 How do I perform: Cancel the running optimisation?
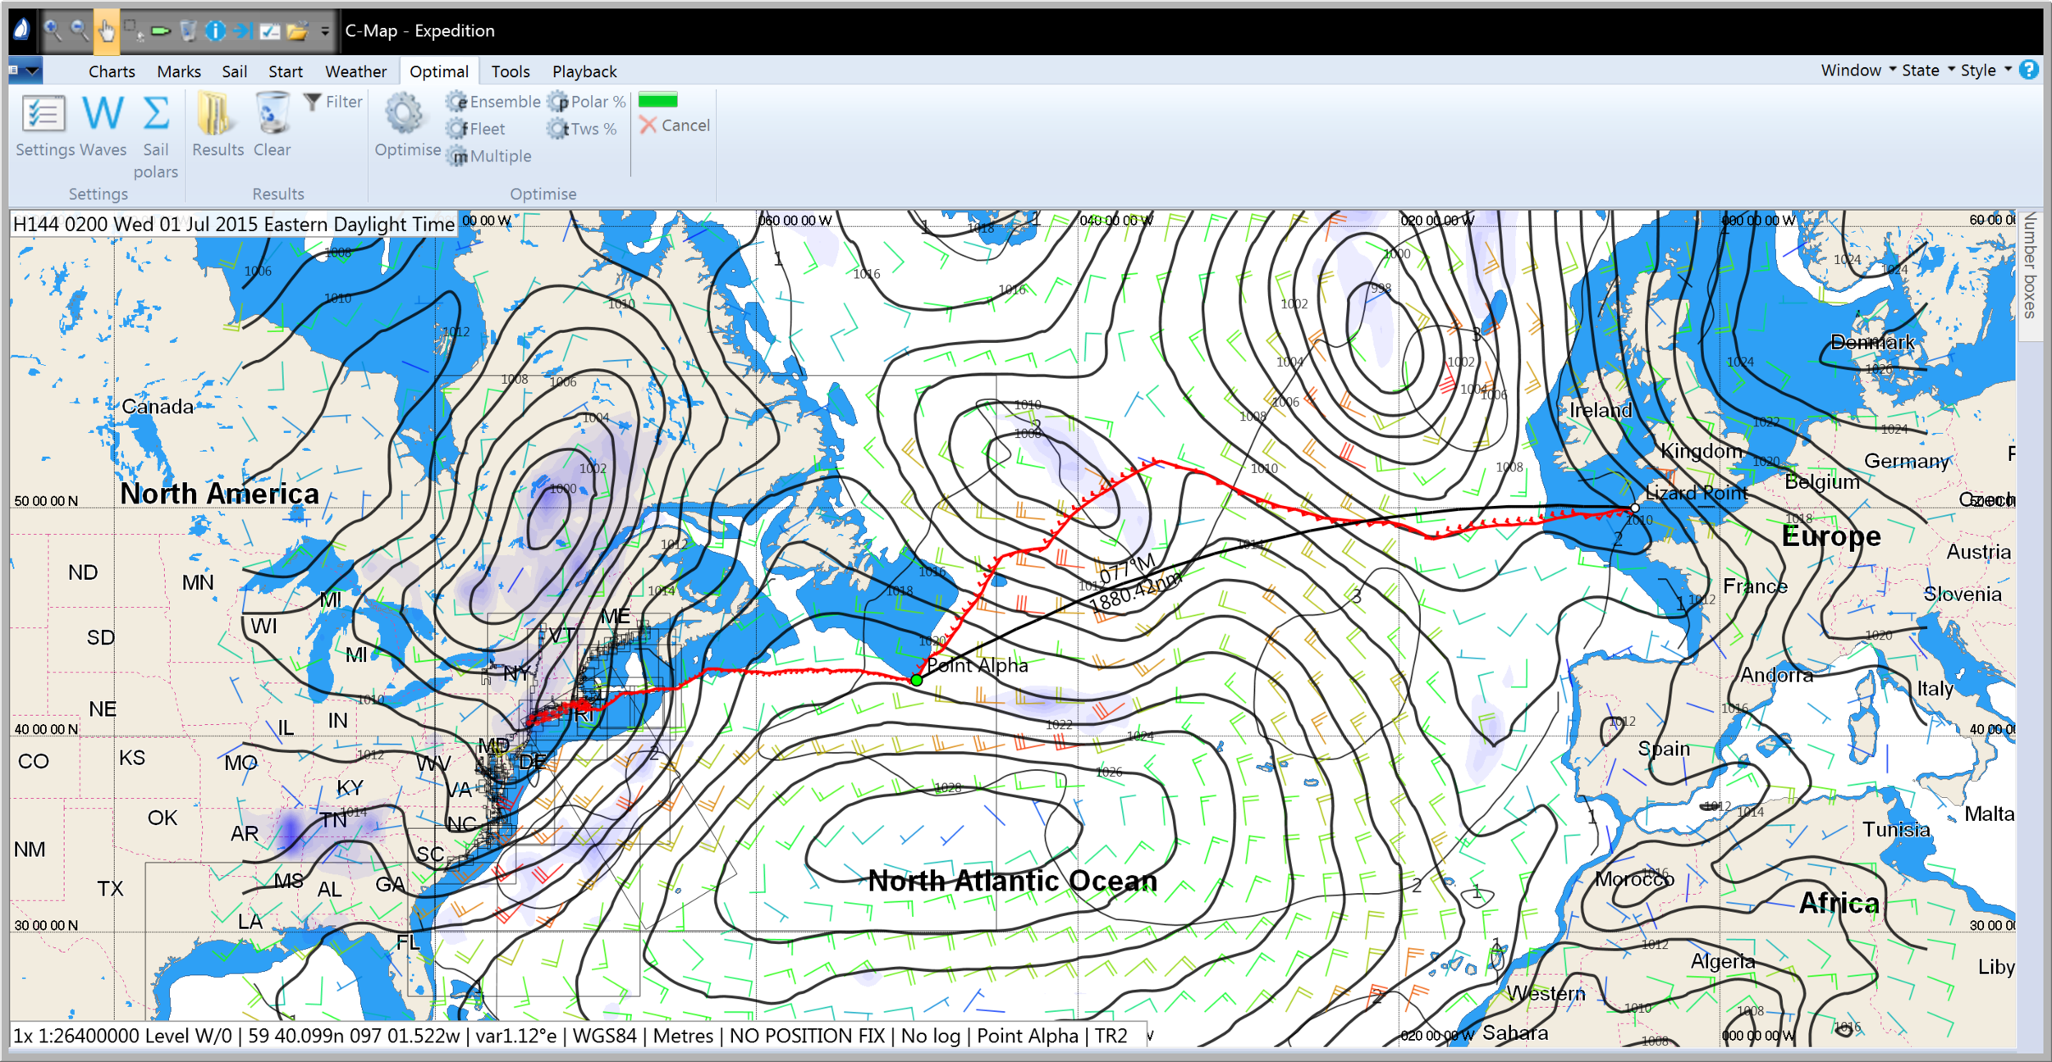(x=675, y=125)
